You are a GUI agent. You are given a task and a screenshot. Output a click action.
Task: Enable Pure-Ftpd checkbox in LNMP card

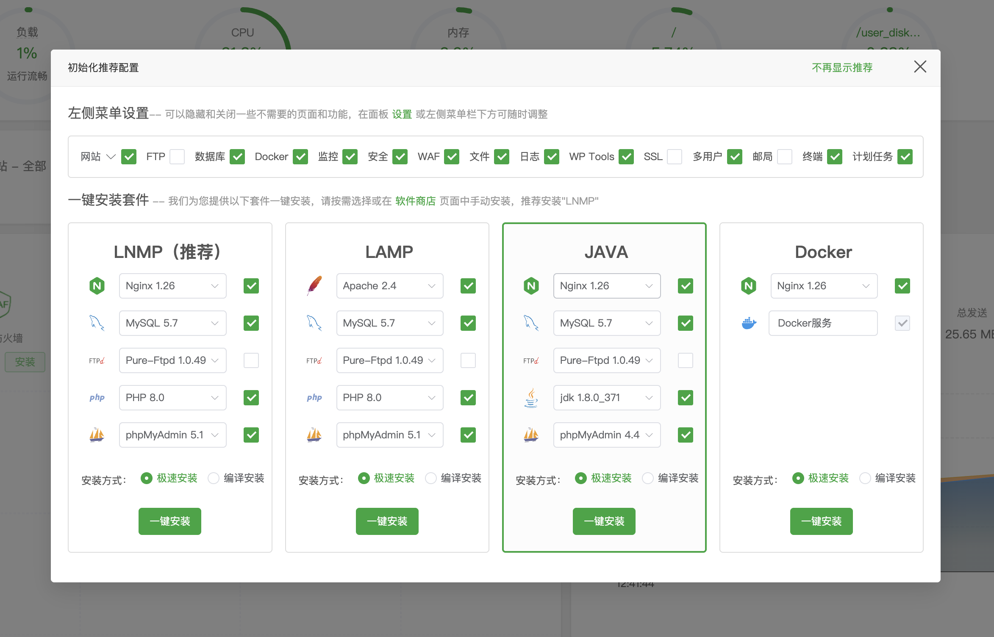pos(251,360)
